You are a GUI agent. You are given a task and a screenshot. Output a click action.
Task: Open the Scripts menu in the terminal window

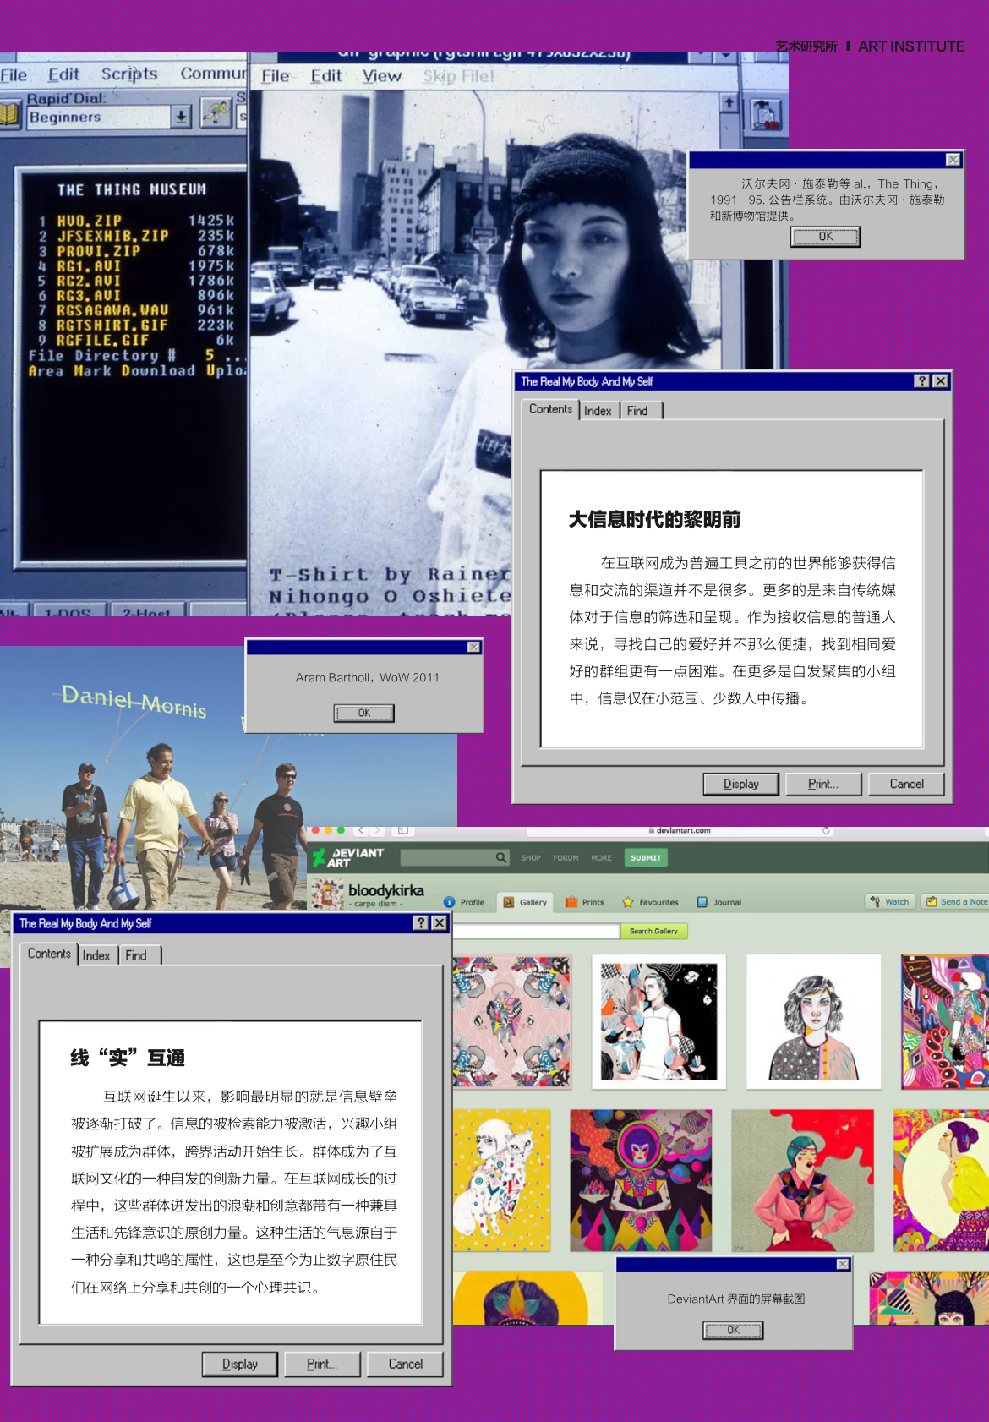point(129,74)
